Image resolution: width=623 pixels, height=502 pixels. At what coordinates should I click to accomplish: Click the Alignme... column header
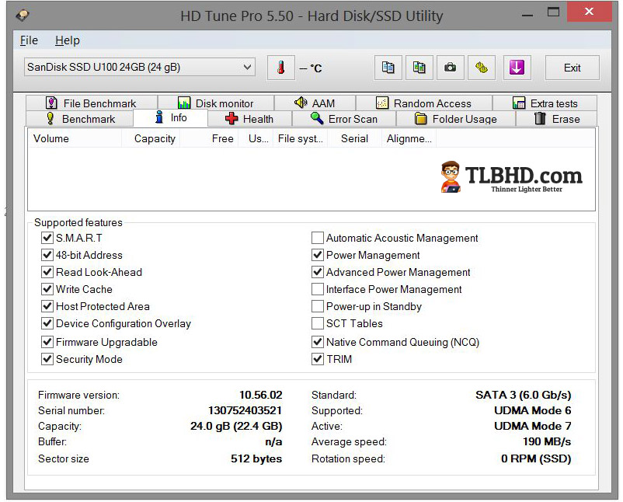(409, 138)
